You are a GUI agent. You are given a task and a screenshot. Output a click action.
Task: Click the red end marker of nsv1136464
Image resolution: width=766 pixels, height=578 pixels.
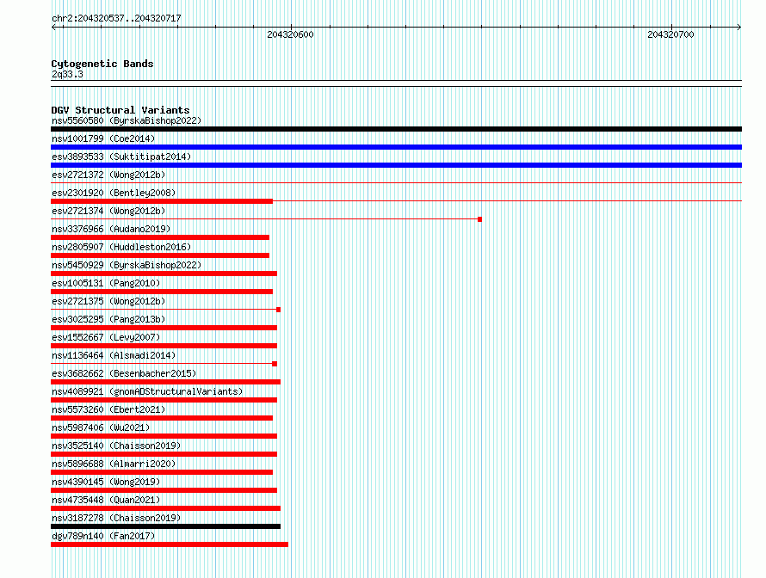[x=275, y=364]
